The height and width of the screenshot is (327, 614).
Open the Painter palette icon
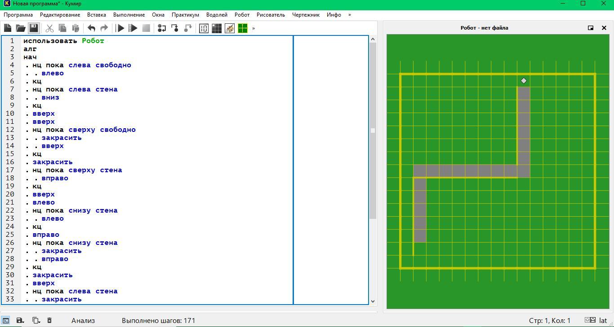coord(230,28)
